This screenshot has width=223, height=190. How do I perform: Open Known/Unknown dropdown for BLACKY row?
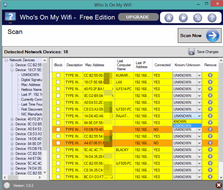pos(199,150)
